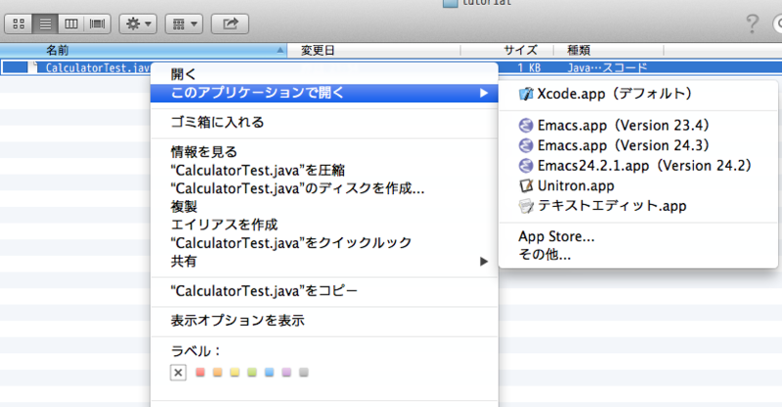Open the item arrangement dropdown
The height and width of the screenshot is (407, 782).
pos(184,23)
